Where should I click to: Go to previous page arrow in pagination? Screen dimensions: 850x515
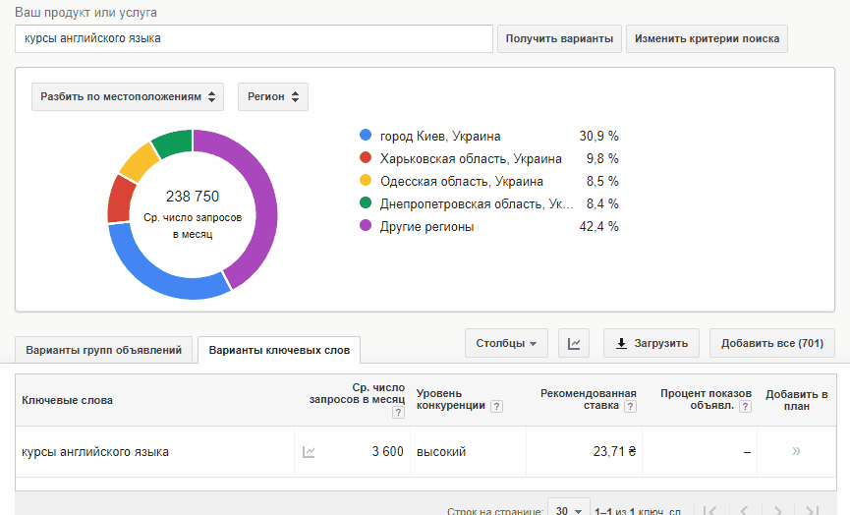(x=744, y=511)
